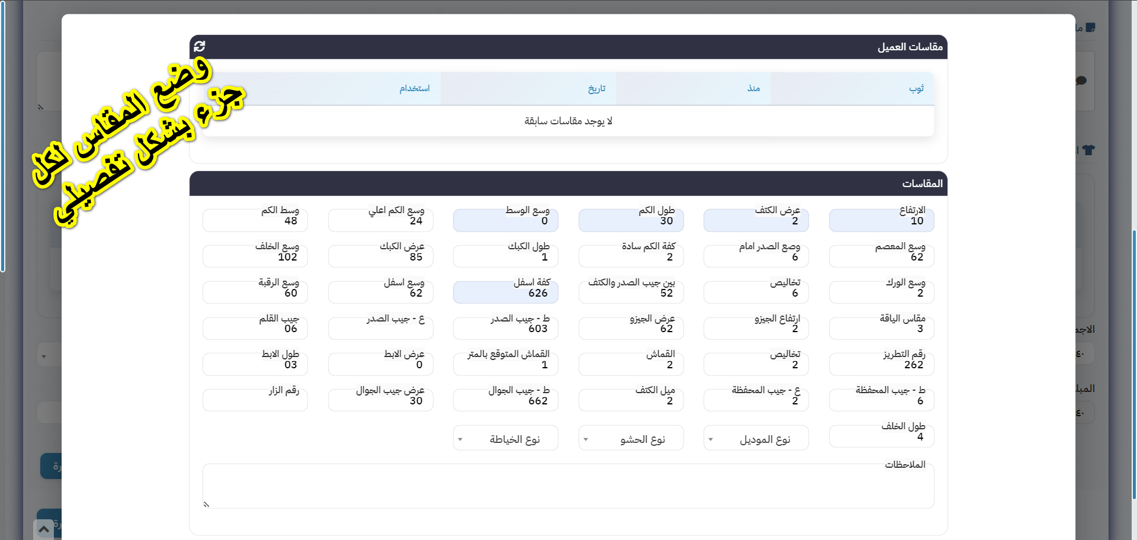Click the ط - جيب المحفظة field

click(882, 400)
